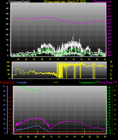The height and width of the screenshot is (140, 118).
Task: Select the 'AQI' legend label
Action: 56,82
